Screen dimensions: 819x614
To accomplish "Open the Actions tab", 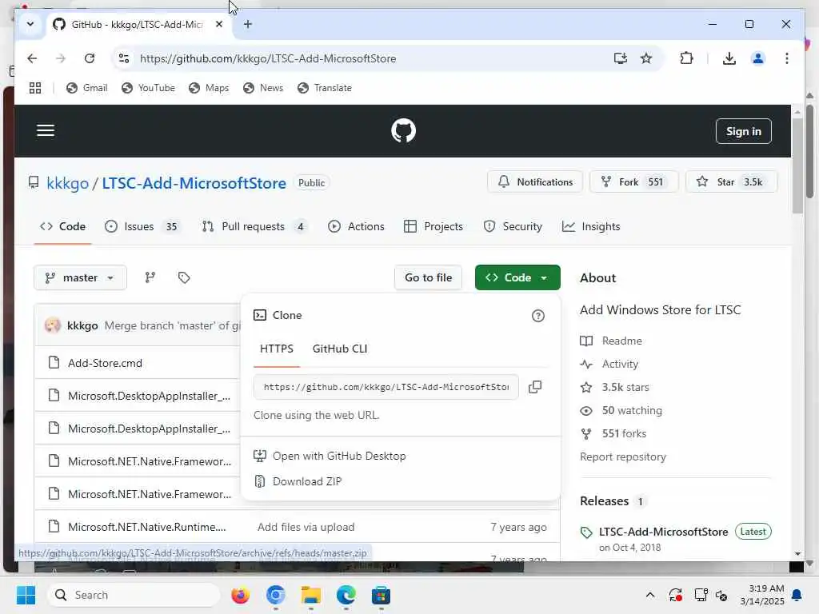I will tap(356, 226).
